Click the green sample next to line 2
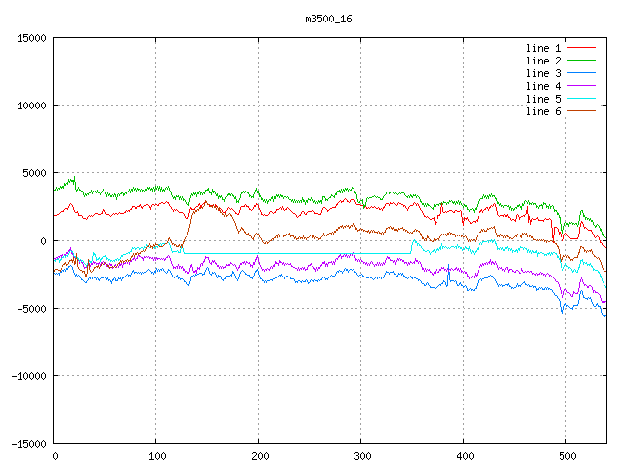 [581, 61]
